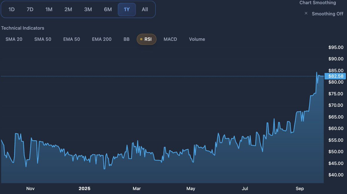The width and height of the screenshot is (347, 194).
Task: Enable the EMA 50 overlay
Action: [x=71, y=39]
